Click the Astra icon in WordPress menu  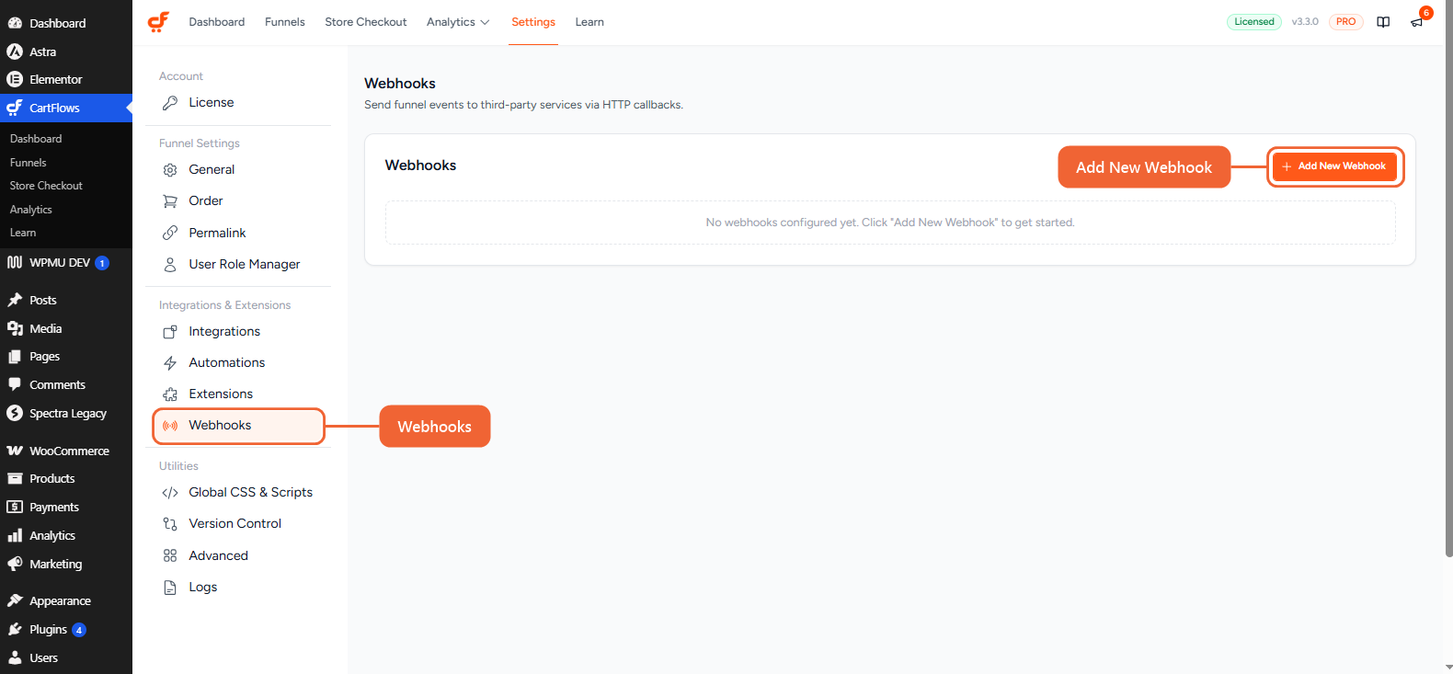pos(15,51)
